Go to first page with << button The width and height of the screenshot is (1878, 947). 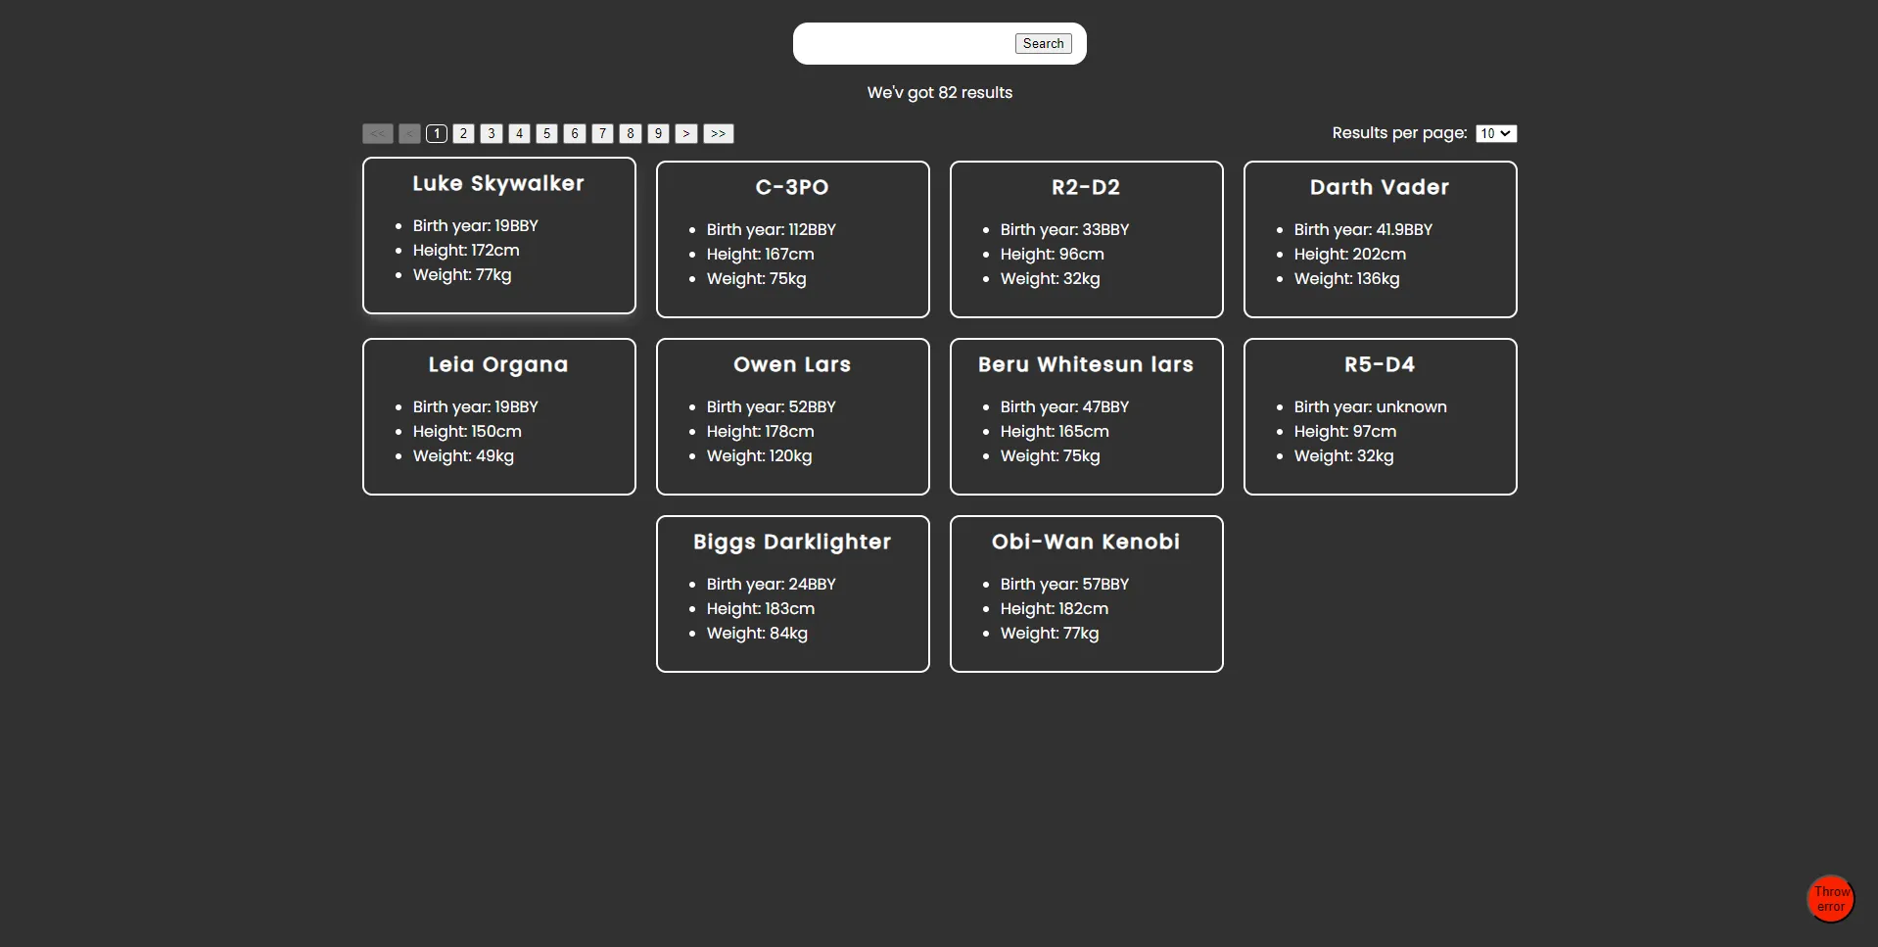378,133
